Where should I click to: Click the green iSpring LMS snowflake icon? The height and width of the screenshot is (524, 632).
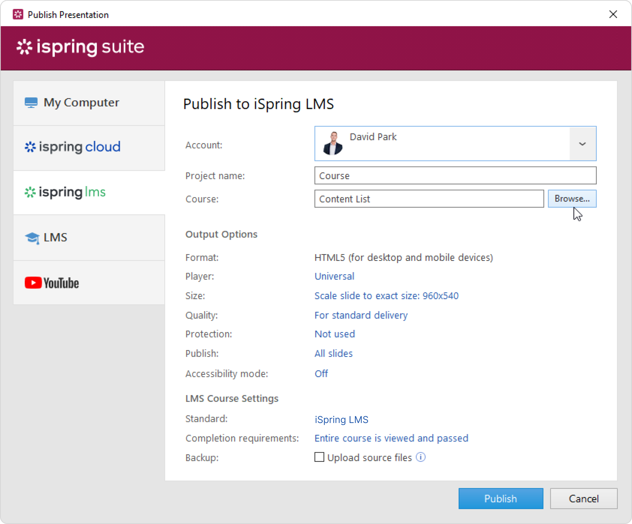click(30, 192)
